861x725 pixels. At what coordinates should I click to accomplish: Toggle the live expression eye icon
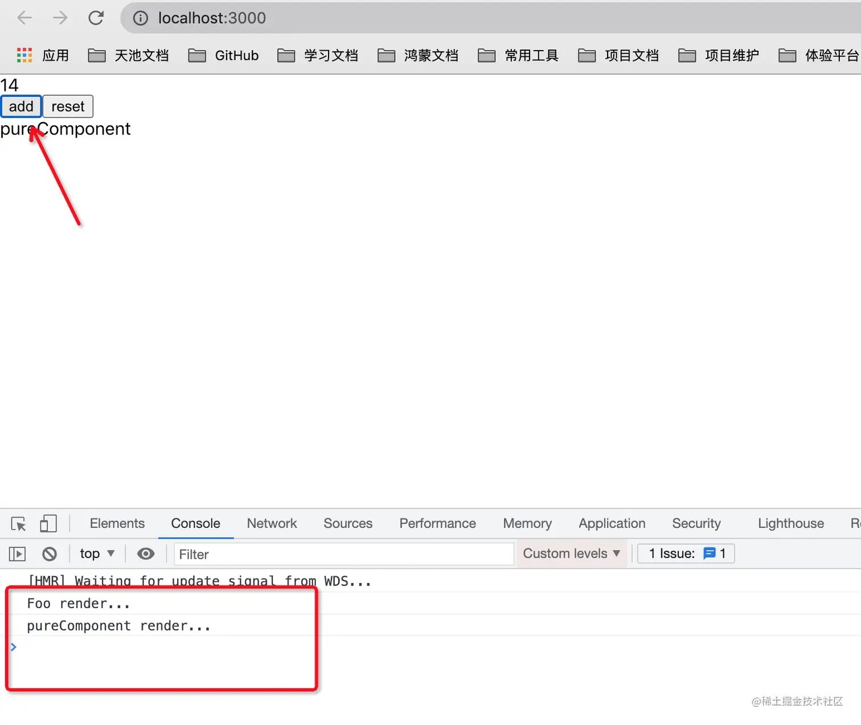click(146, 554)
